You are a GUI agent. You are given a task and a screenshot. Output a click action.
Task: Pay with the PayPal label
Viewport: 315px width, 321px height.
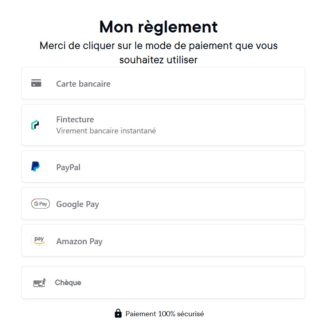point(68,167)
